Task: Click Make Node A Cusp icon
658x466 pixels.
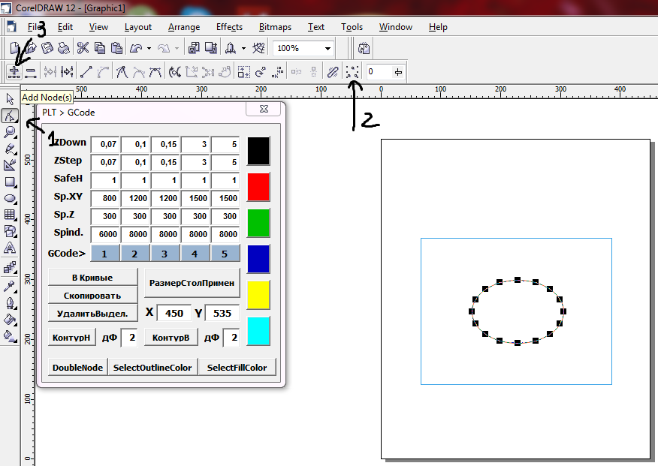Action: [x=122, y=72]
